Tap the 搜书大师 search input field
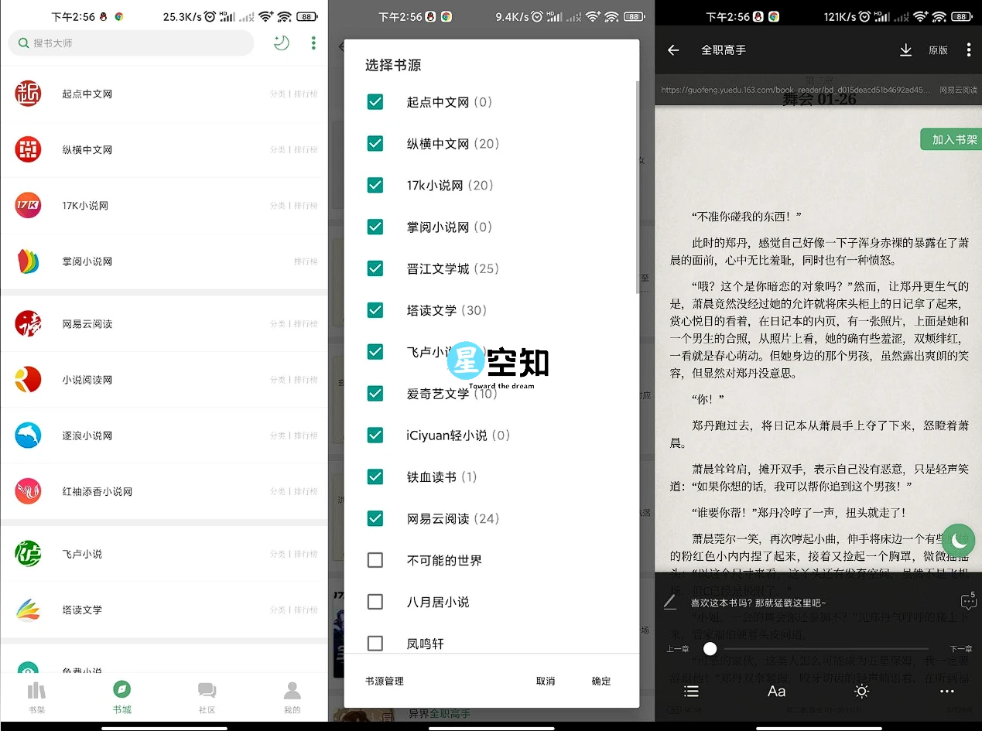Screen dimensions: 982x731 pos(131,43)
